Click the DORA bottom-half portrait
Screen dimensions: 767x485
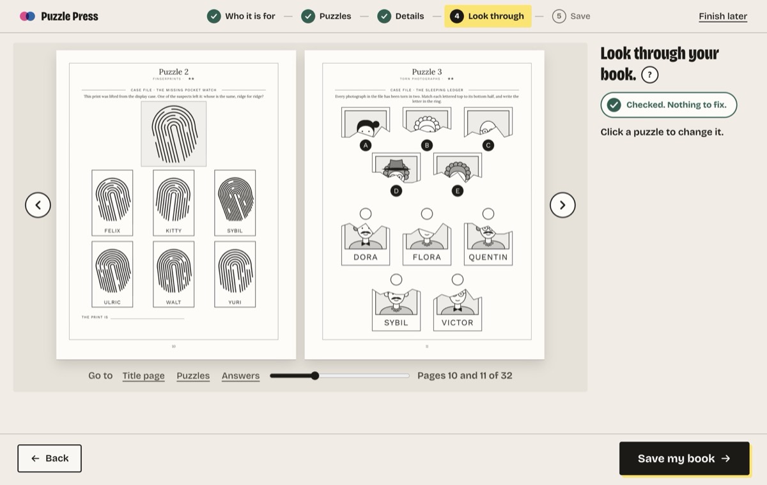[366, 244]
